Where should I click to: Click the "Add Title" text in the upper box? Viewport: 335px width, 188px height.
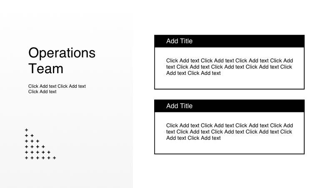tap(179, 41)
